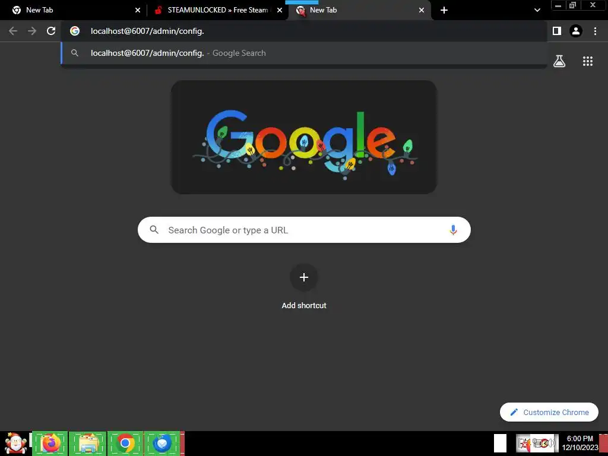Close the active New Tab tab
This screenshot has height=456, width=608.
click(422, 10)
